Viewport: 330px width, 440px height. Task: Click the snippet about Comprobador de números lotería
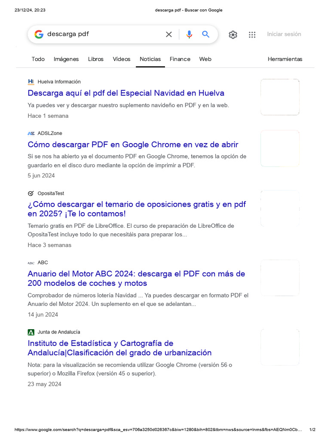(138, 299)
